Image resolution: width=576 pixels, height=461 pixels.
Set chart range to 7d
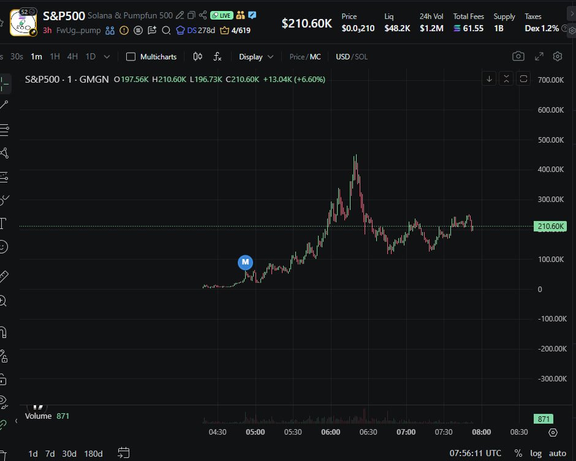click(50, 454)
